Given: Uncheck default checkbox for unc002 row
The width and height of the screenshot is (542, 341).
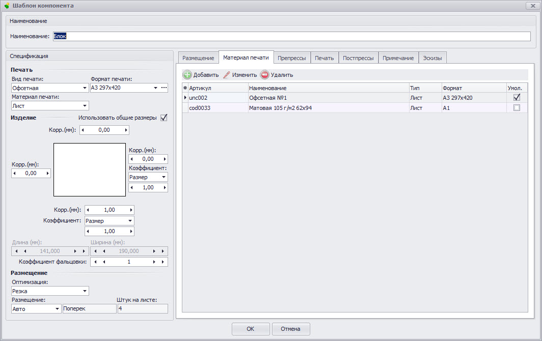Looking at the screenshot, I should click(517, 97).
